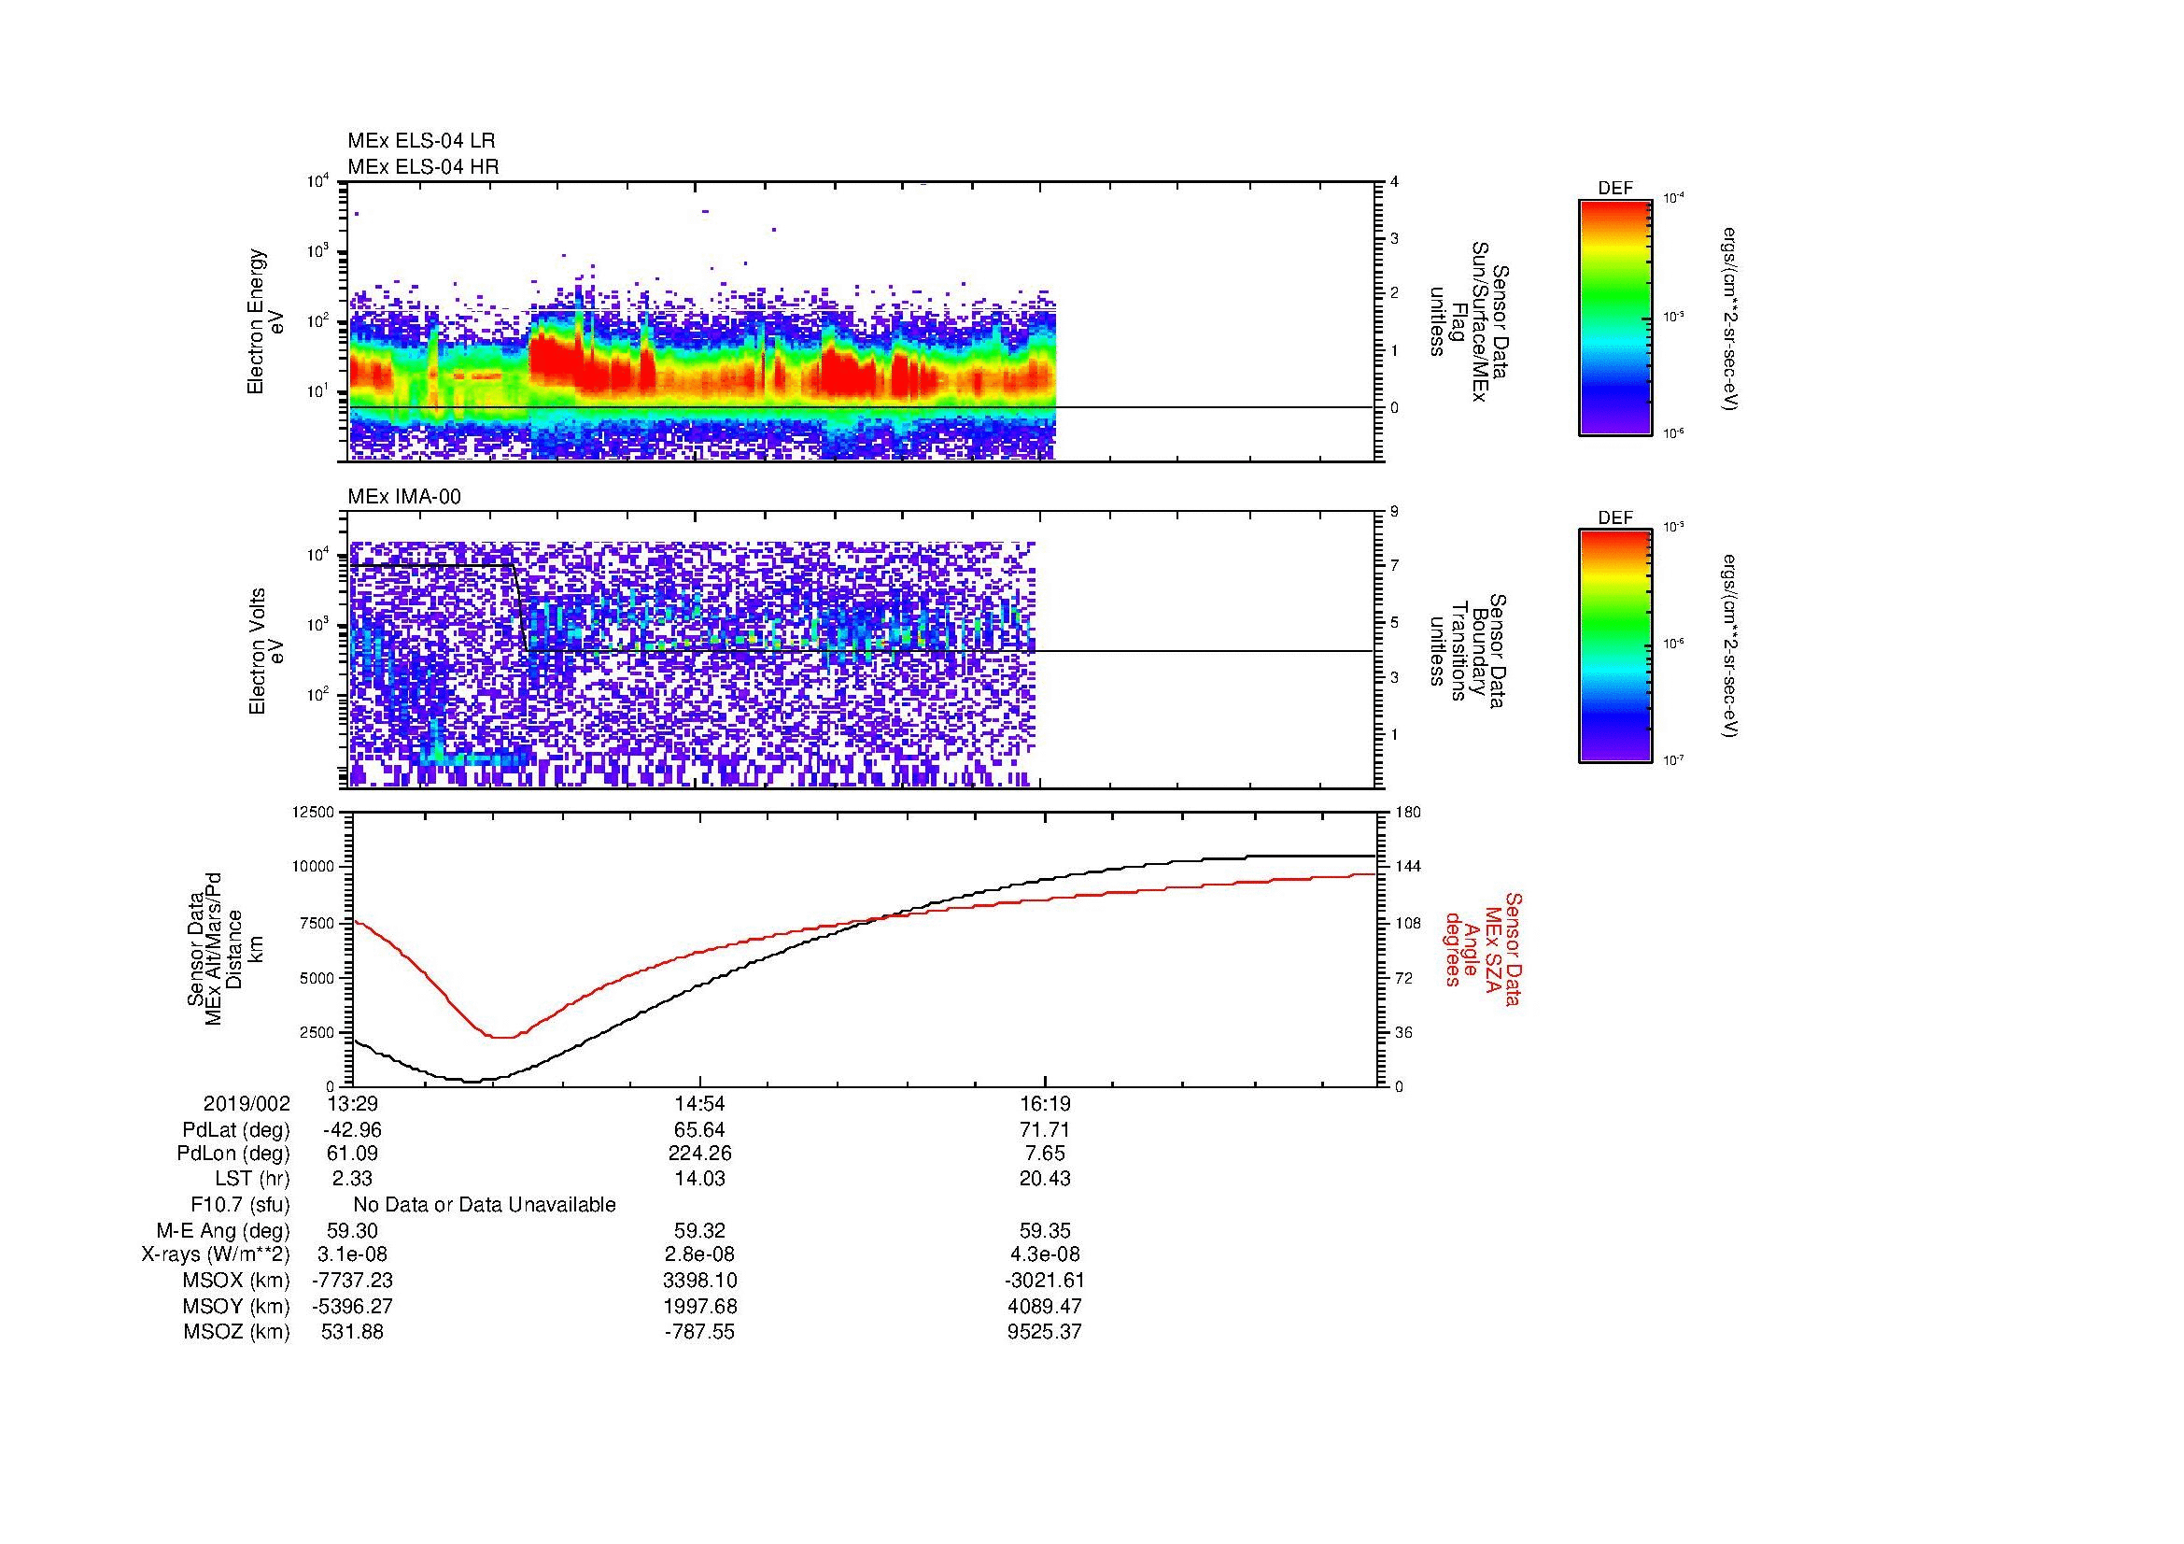Click the LST value 14.03

coord(699,1179)
